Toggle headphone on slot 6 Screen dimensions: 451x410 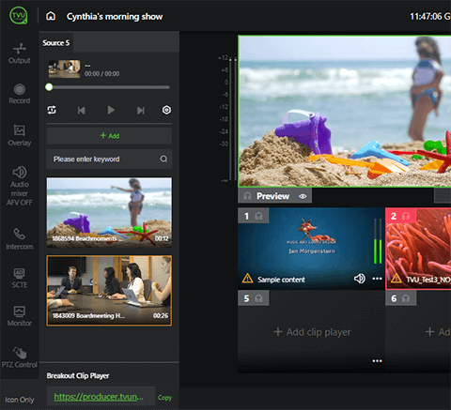tap(406, 298)
